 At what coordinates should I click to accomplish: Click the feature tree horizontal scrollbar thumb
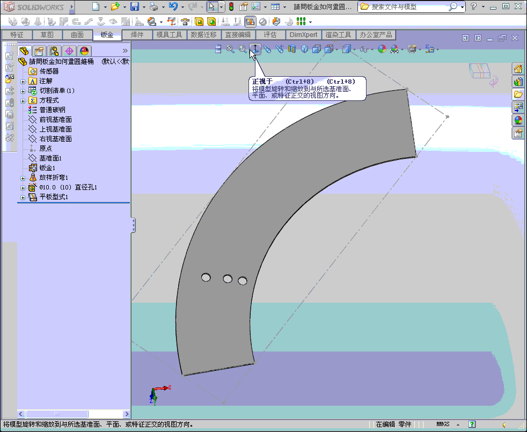point(57,414)
